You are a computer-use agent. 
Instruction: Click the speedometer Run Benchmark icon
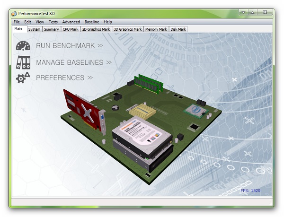(23, 45)
